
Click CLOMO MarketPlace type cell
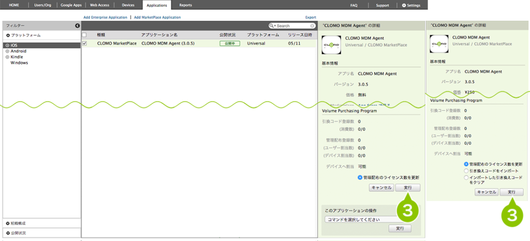tap(117, 44)
